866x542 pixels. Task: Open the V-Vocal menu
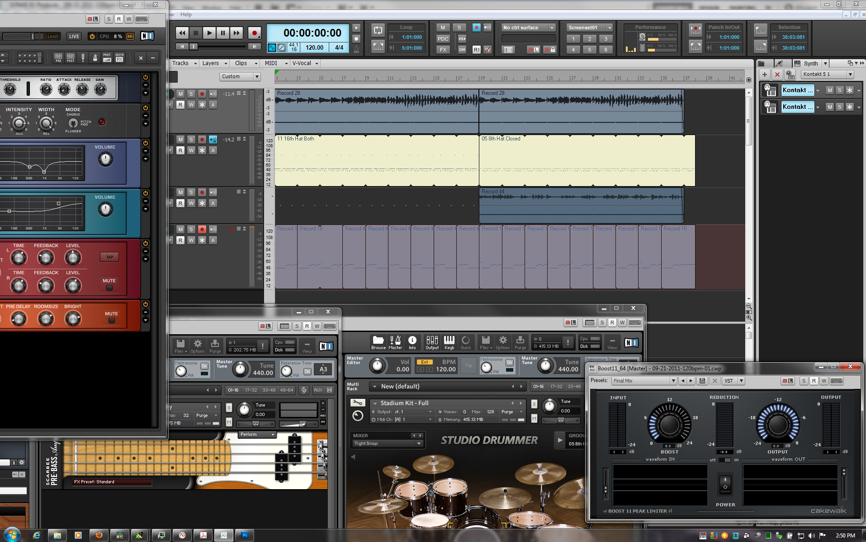(305, 63)
